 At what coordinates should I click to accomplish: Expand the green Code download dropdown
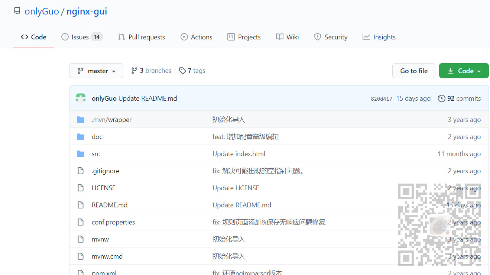tap(464, 71)
